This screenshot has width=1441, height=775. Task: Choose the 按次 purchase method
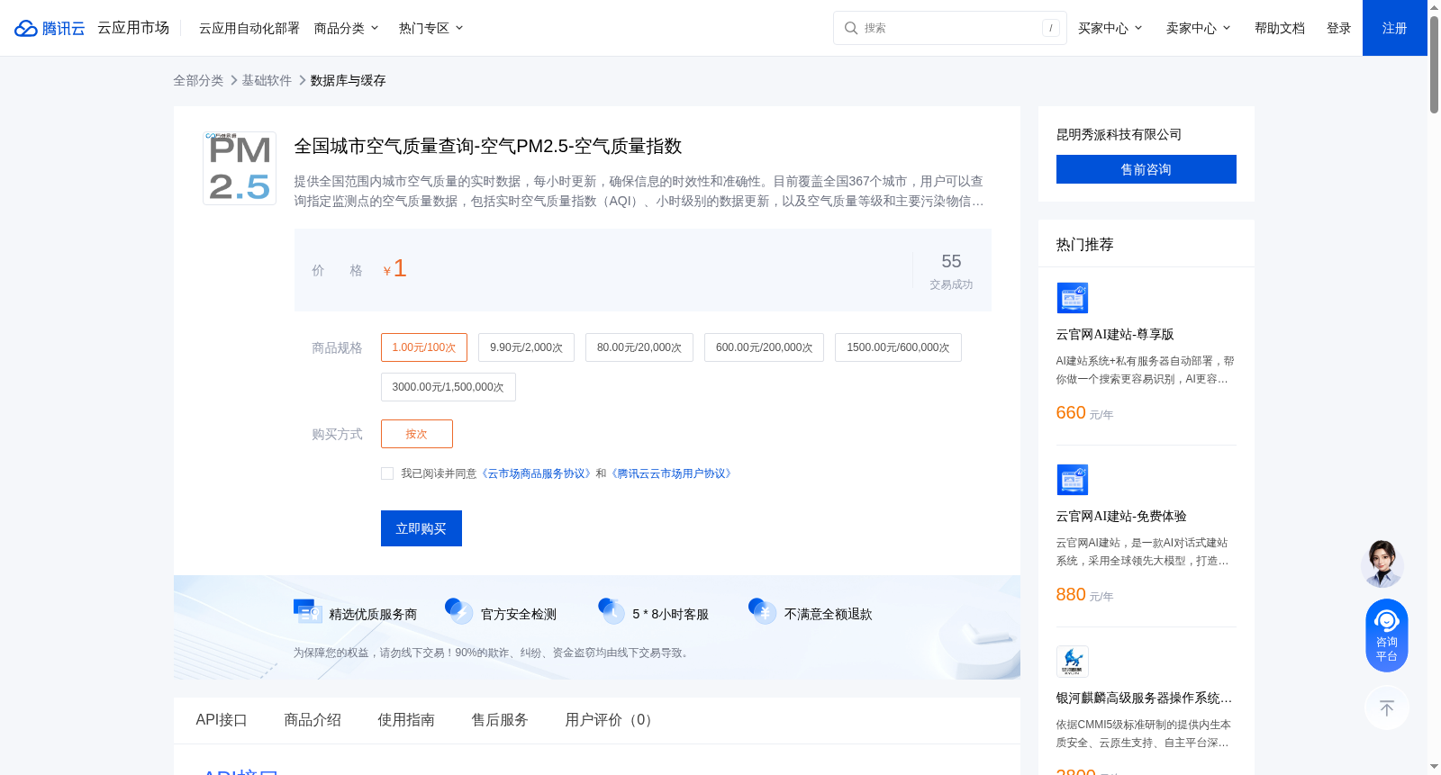point(417,434)
